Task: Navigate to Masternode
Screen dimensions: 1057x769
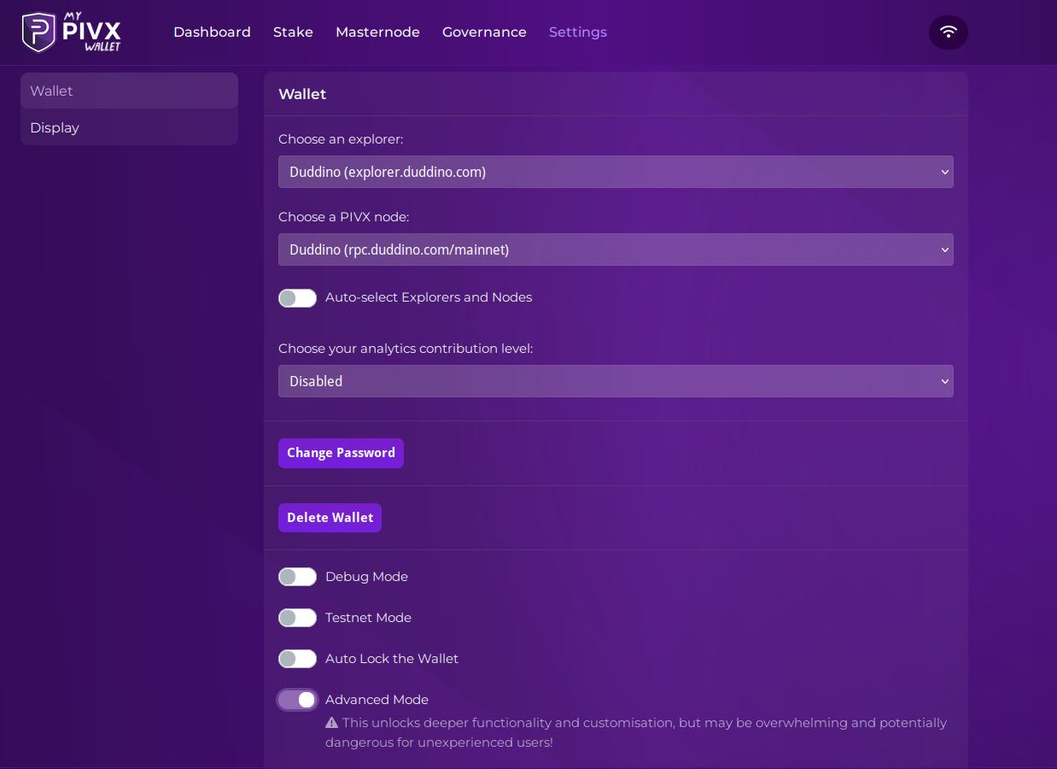Action: (377, 32)
